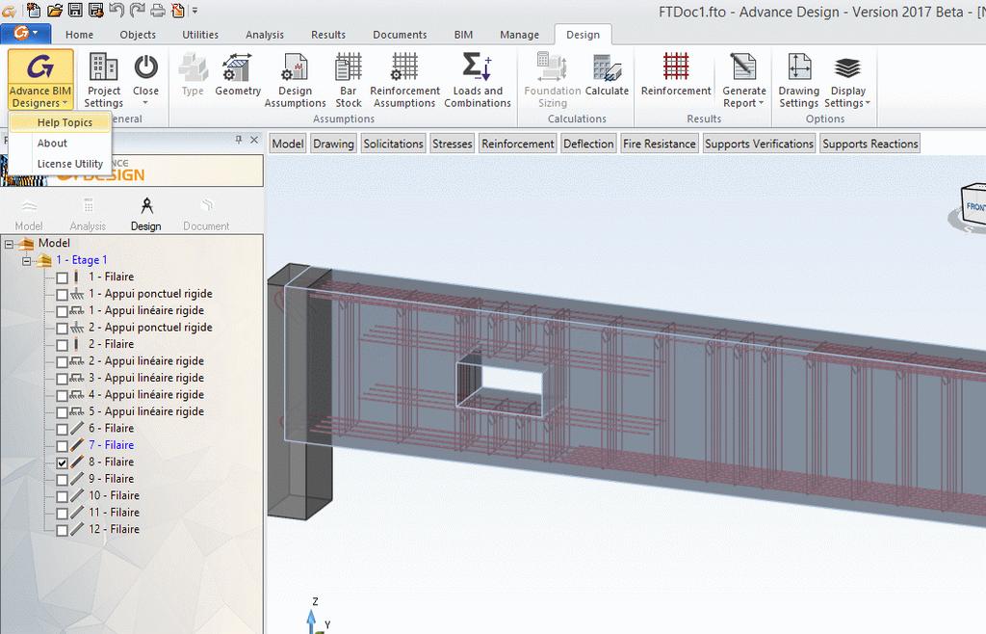Click the Supports Reactions view button
986x634 pixels.
(x=870, y=144)
